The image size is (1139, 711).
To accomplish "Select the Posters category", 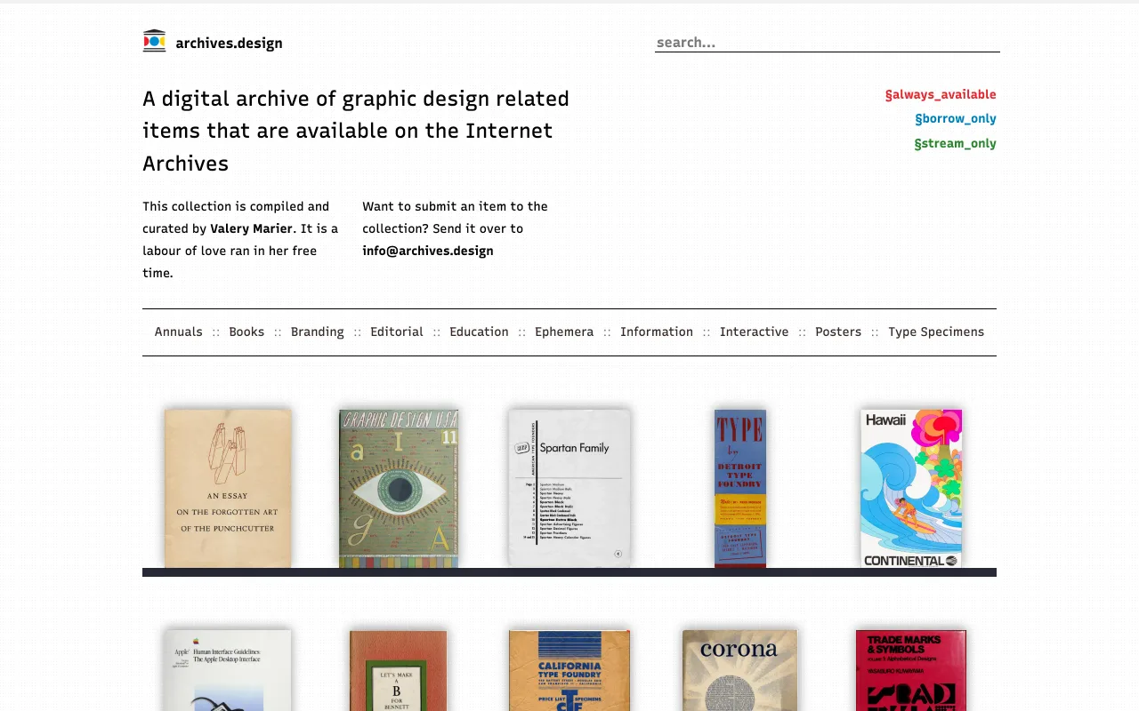I will [x=838, y=332].
